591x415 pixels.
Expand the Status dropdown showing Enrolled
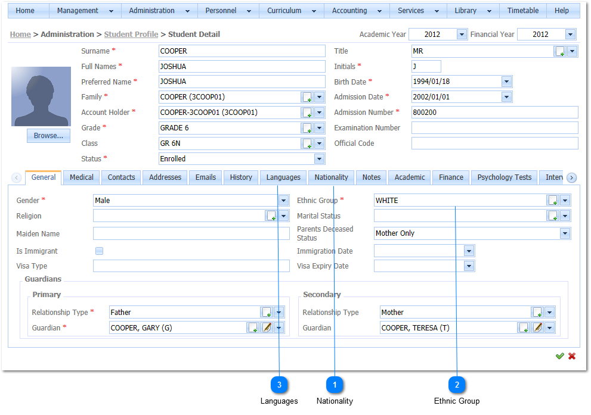319,159
